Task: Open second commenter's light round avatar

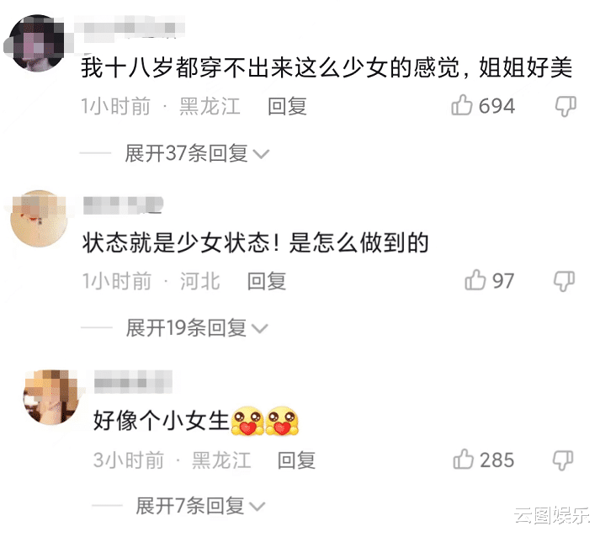Action: 39,218
